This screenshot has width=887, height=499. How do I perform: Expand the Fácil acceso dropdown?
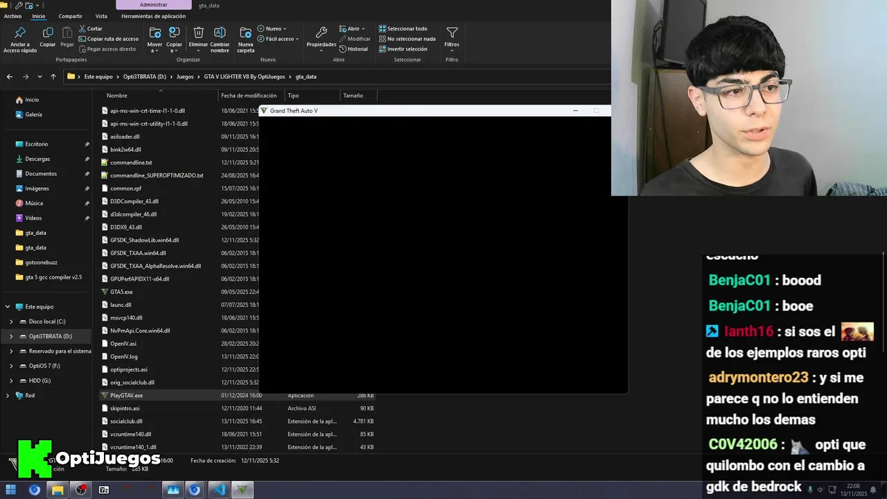(278, 39)
